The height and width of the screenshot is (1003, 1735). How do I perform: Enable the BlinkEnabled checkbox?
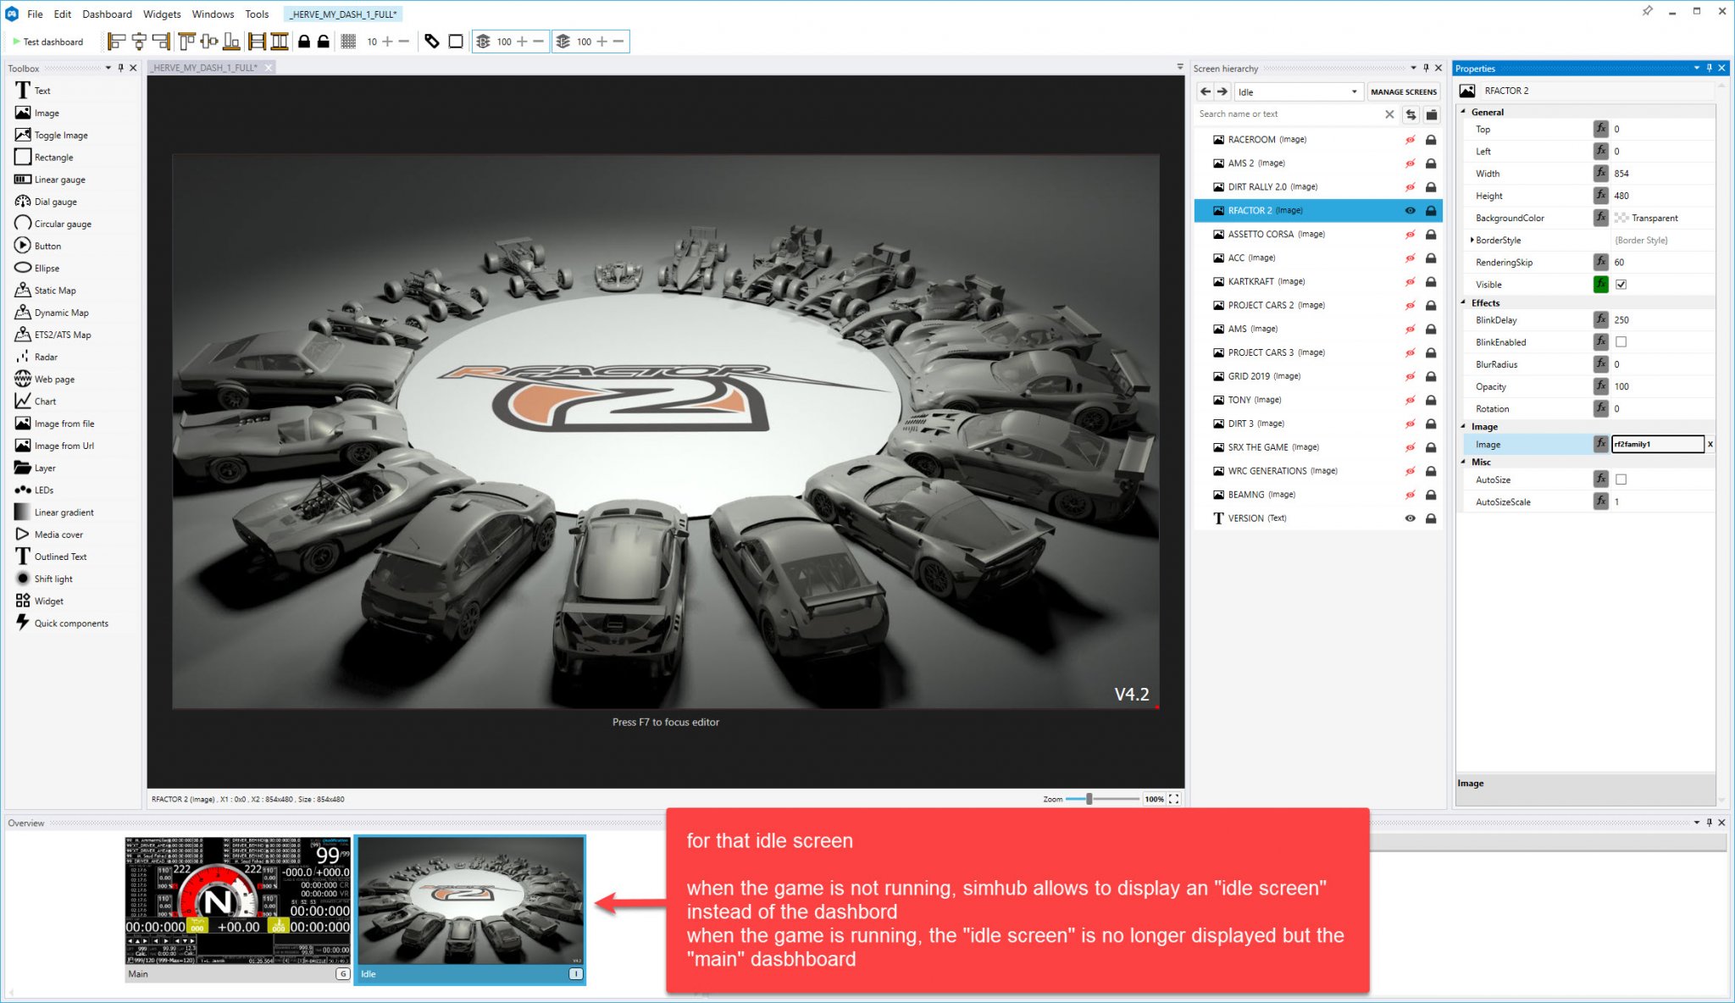pyautogui.click(x=1621, y=342)
